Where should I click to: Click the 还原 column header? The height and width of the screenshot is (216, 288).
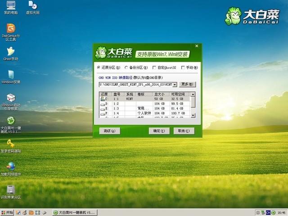point(105,94)
